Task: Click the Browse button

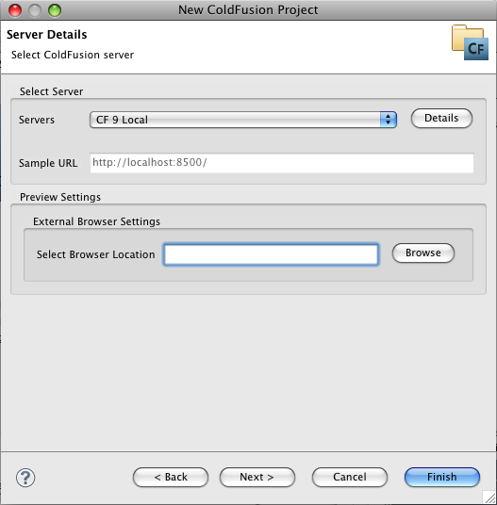Action: (x=423, y=252)
